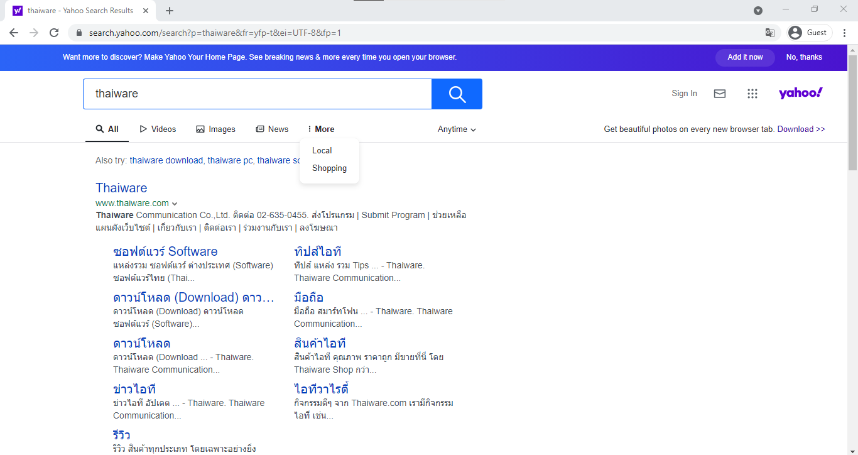
Task: Select Local from the More menu
Action: click(322, 151)
